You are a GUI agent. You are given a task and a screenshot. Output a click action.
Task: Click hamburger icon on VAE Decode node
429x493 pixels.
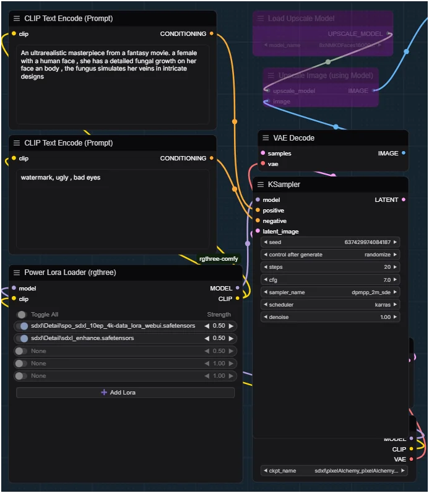point(266,138)
